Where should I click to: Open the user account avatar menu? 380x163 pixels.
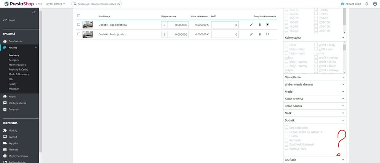click(375, 4)
